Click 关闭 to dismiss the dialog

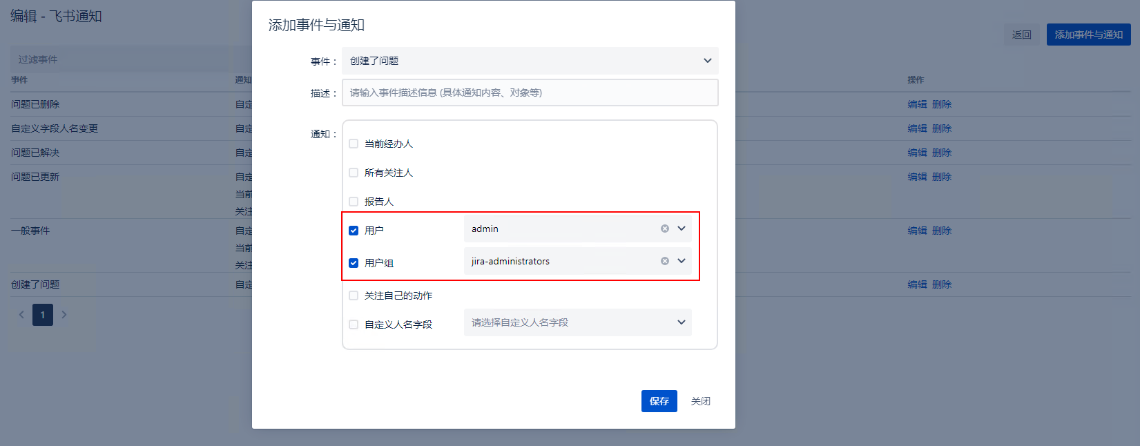(x=700, y=401)
